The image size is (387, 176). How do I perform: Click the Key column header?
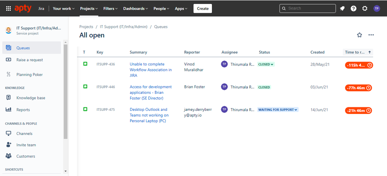point(100,52)
